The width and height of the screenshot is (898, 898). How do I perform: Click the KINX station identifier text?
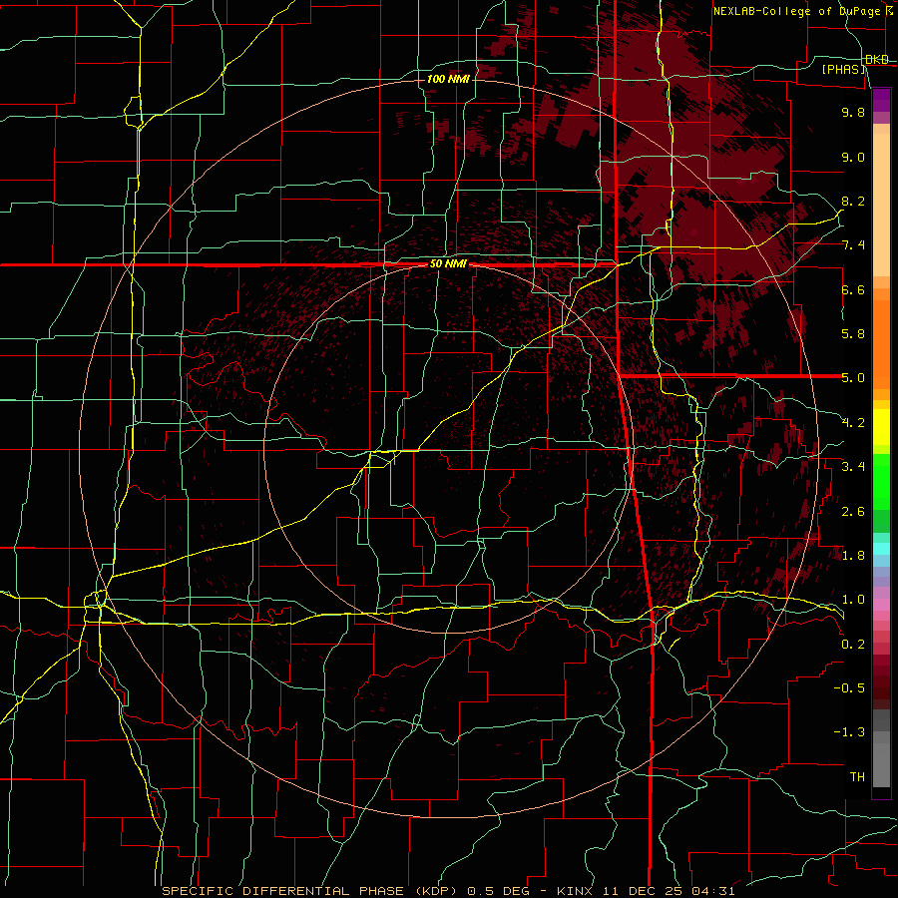tap(576, 891)
